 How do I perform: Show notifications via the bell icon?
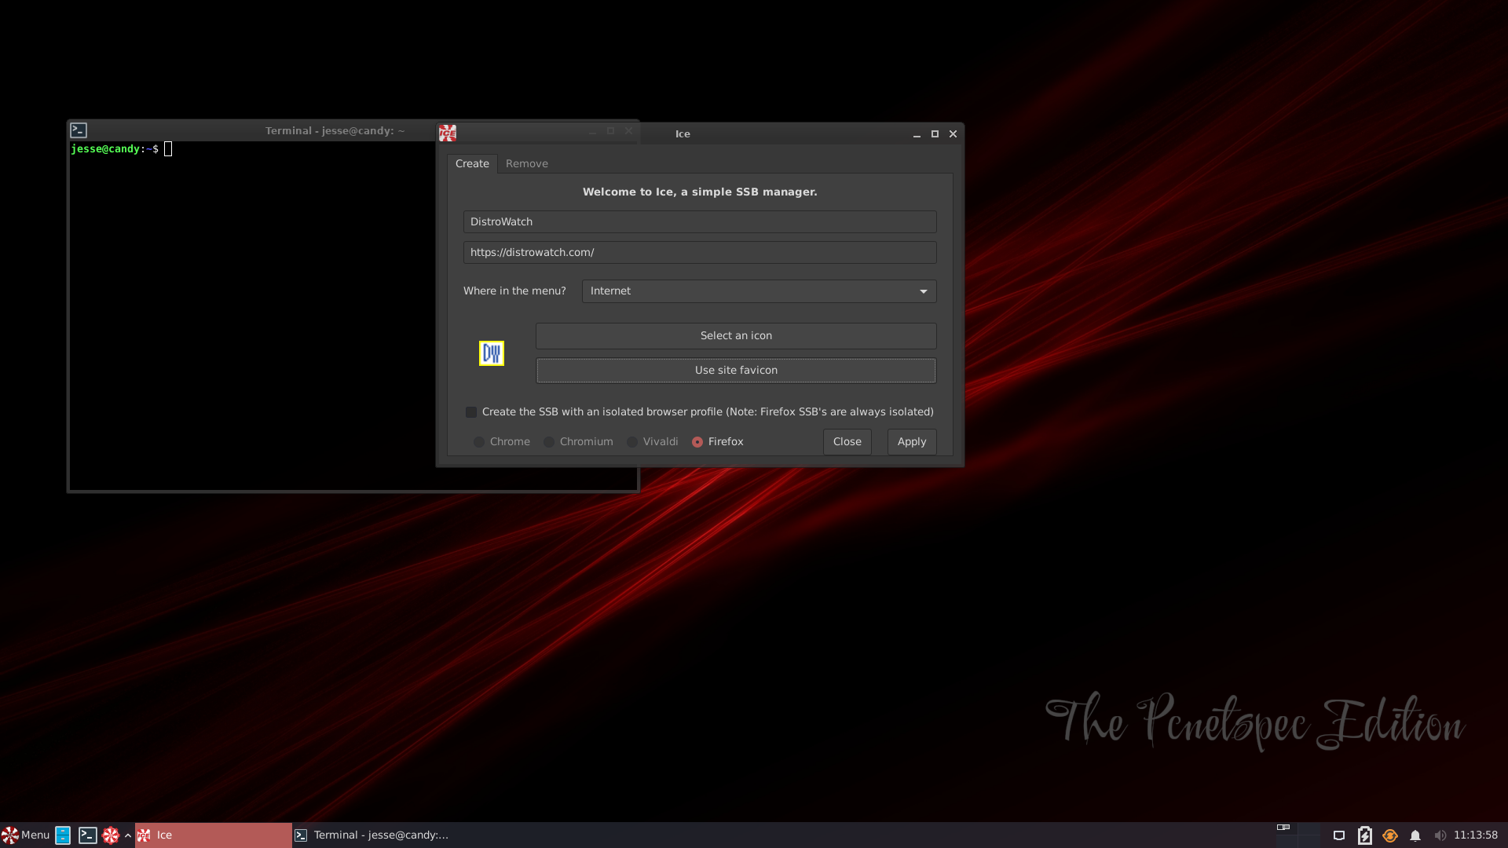[x=1415, y=835]
